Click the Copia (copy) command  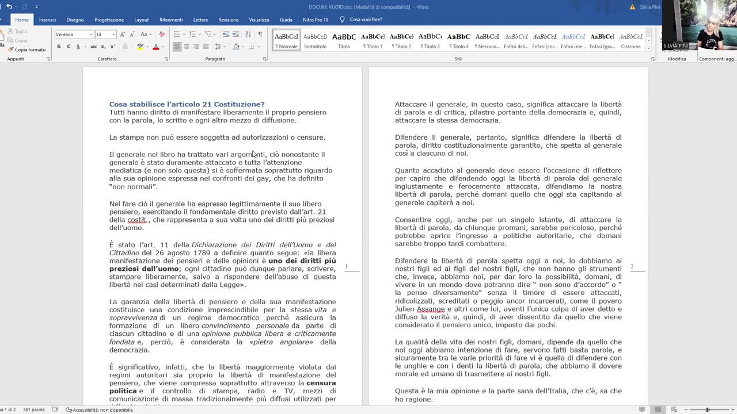(17, 41)
